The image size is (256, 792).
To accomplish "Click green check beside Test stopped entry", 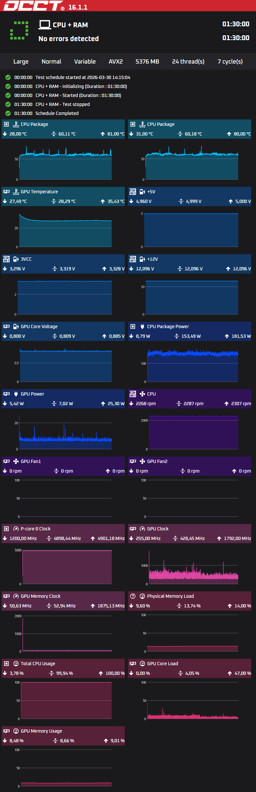I will [x=8, y=104].
